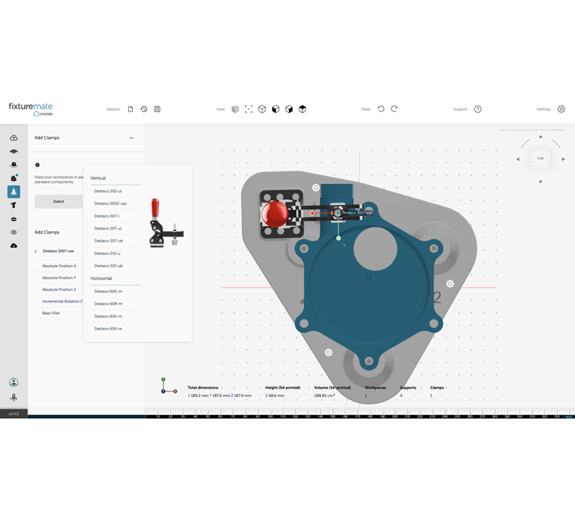Image resolution: width=575 pixels, height=513 pixels.
Task: Open Support help via the question mark icon
Action: [478, 109]
